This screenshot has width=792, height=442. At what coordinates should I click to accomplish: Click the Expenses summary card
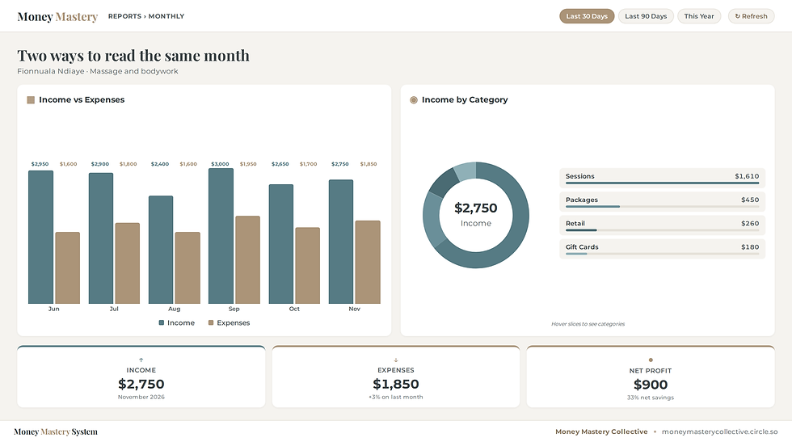point(395,377)
